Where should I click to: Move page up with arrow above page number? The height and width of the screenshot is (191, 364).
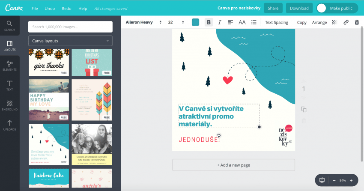pyautogui.click(x=304, y=81)
